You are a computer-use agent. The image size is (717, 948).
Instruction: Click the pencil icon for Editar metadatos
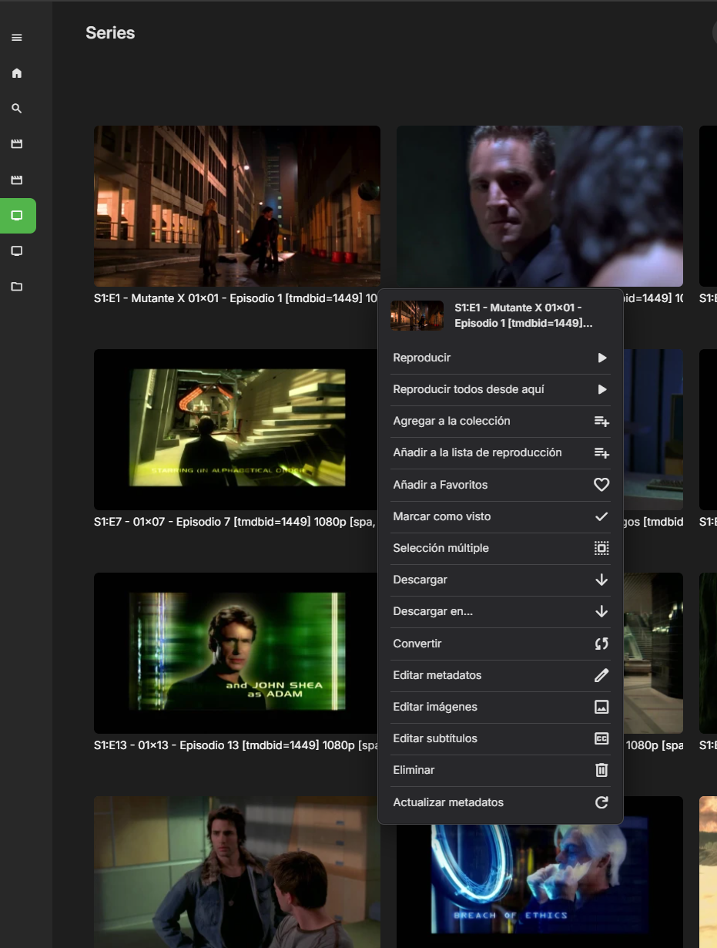pos(601,675)
